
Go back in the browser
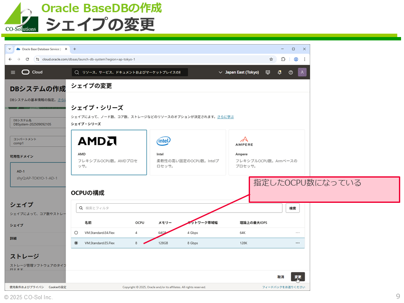pos(10,59)
